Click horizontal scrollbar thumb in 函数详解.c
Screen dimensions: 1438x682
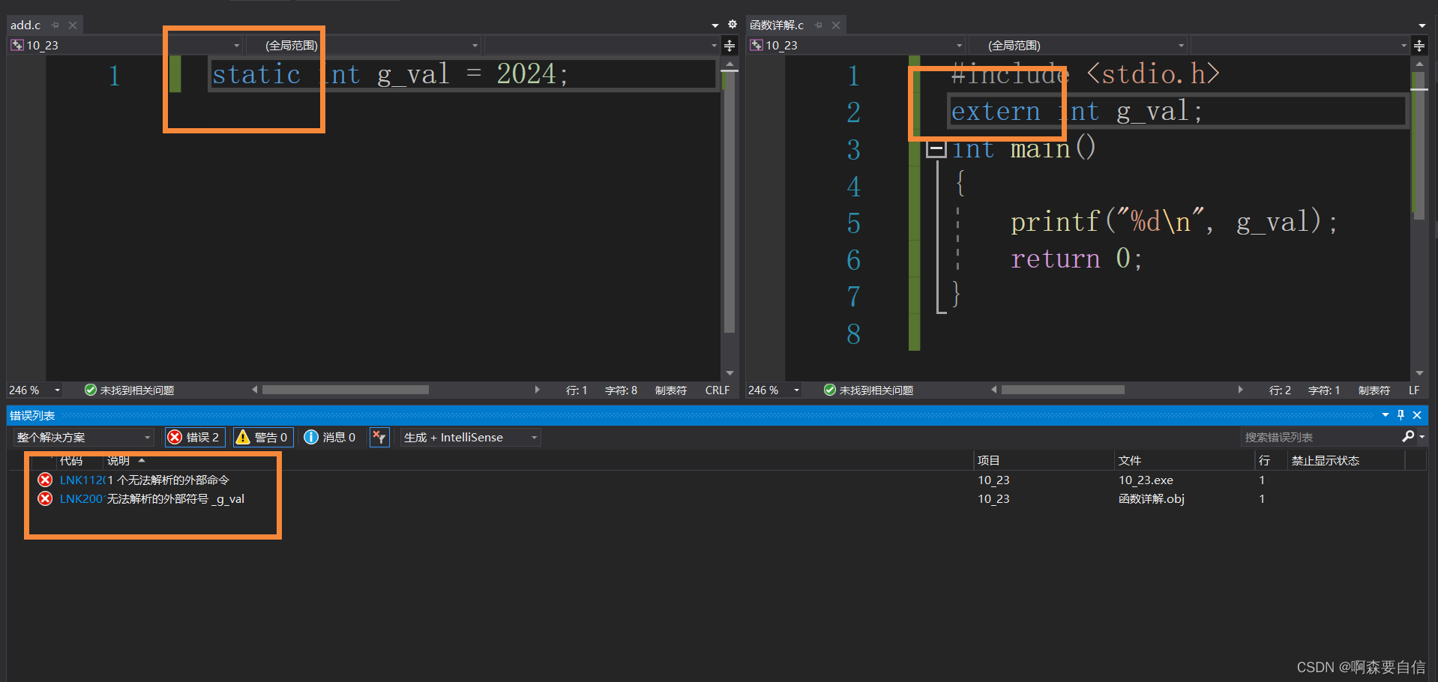[1063, 390]
